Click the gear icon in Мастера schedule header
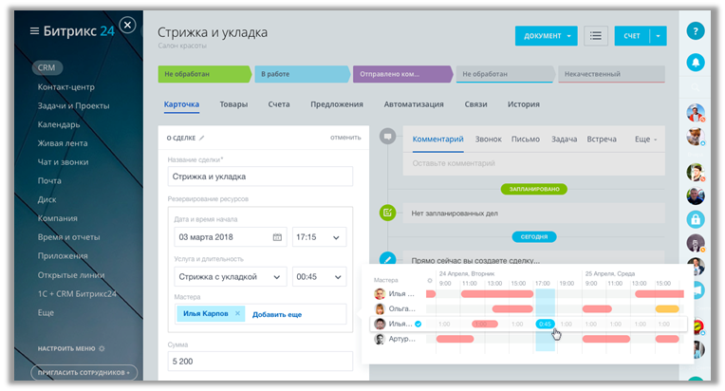 [431, 280]
